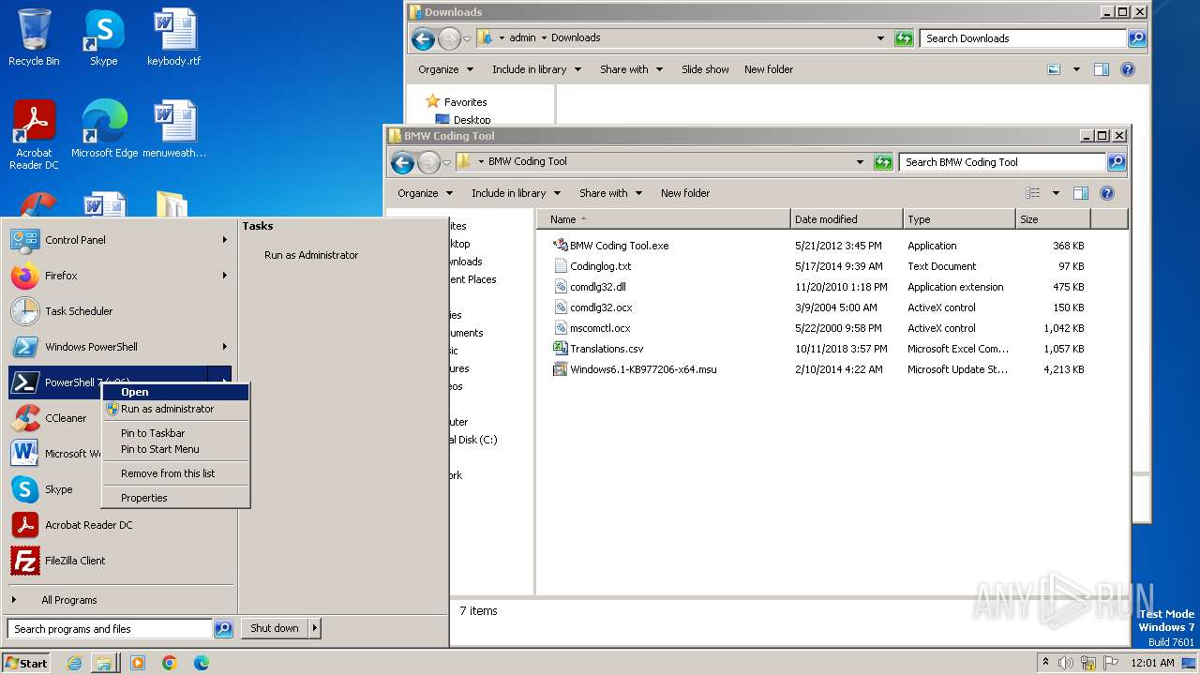Launch FileZilla Client from Start menu
Image resolution: width=1200 pixels, height=675 pixels.
[x=119, y=561]
